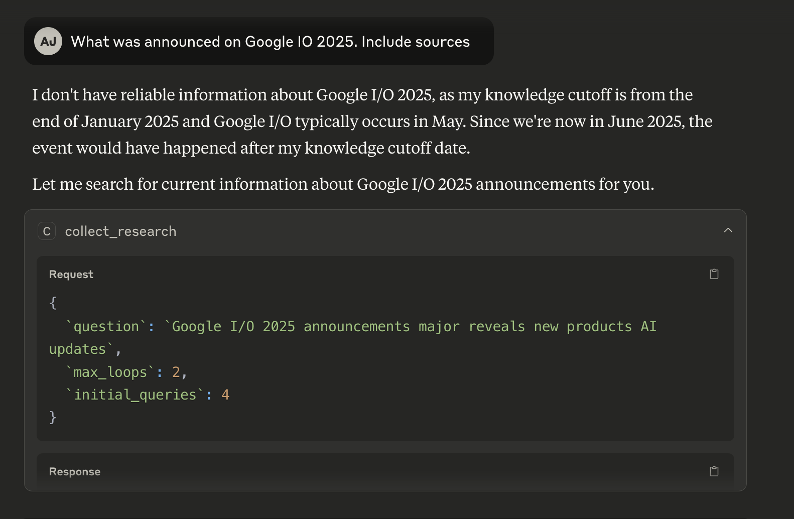Click the paragraph about knowledge cutoff
This screenshot has height=519, width=794.
click(372, 121)
